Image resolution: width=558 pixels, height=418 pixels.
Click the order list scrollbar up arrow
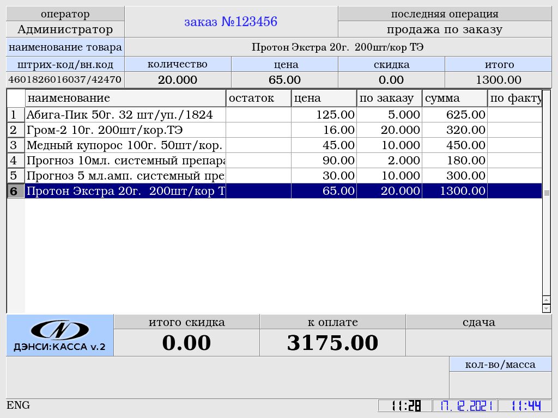click(x=546, y=300)
